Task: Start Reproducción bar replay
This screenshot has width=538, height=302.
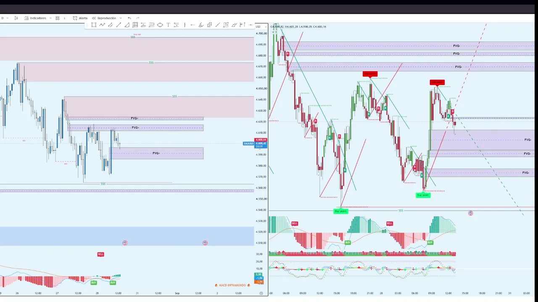Action: pos(104,18)
